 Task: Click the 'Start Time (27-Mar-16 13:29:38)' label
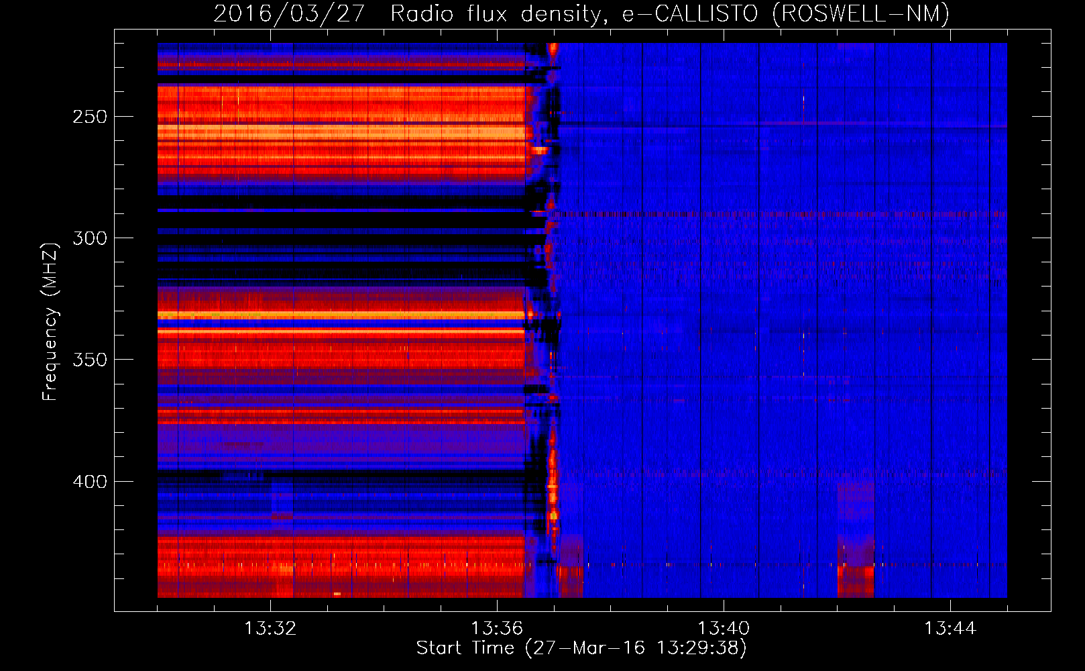point(581,648)
